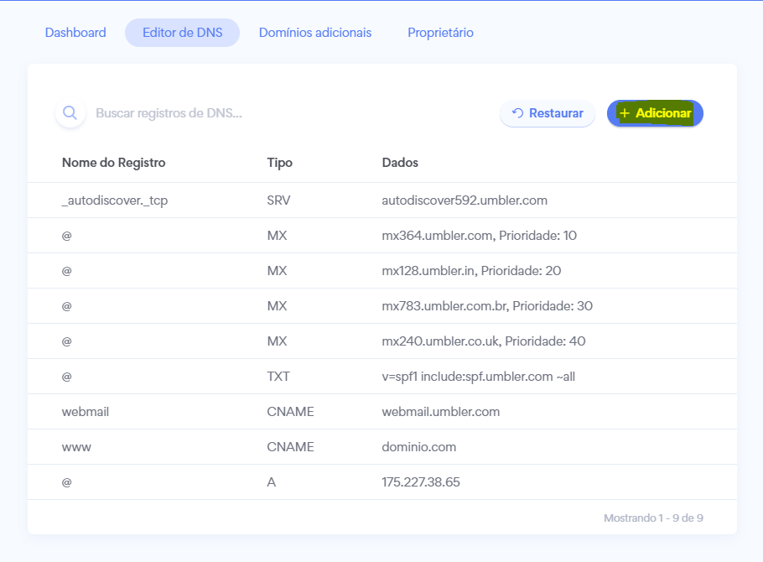The width and height of the screenshot is (763, 562).
Task: Click the mx783.umbler.com.br MX record
Action: coord(381,306)
